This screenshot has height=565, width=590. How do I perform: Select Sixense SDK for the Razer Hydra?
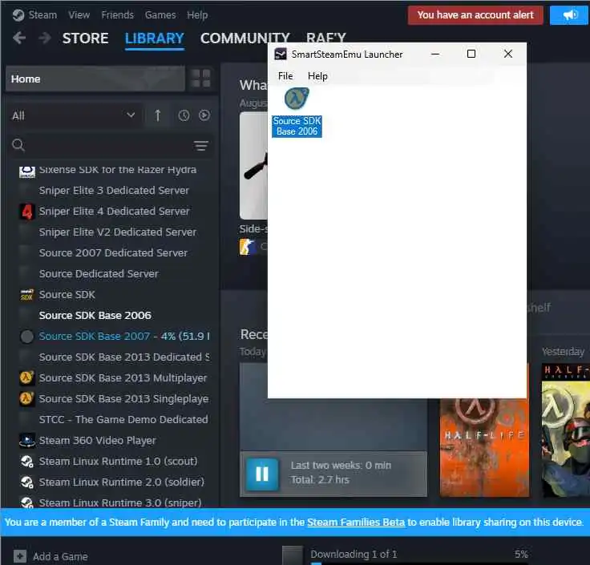pos(117,170)
